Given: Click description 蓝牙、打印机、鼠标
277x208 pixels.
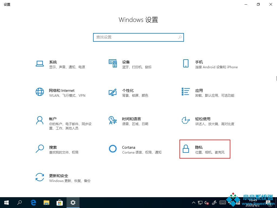Looking at the screenshot, I should (137, 67).
